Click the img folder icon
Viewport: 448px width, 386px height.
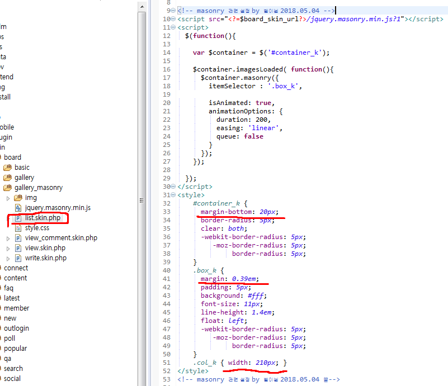click(x=18, y=198)
